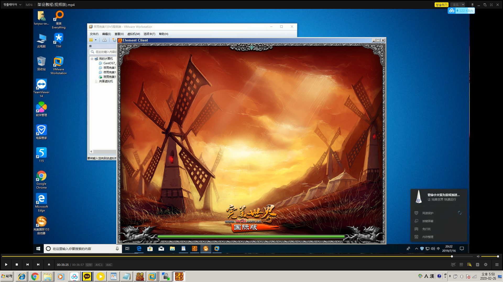This screenshot has height=282, width=503.
Task: Enter fullscreen mode icon
Action: (491, 5)
